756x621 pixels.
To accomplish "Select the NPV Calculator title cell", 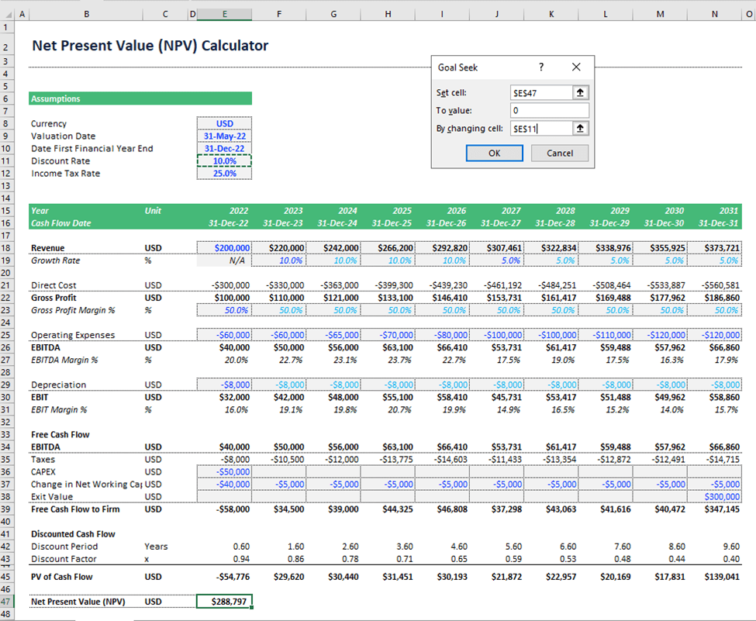I will tap(150, 46).
